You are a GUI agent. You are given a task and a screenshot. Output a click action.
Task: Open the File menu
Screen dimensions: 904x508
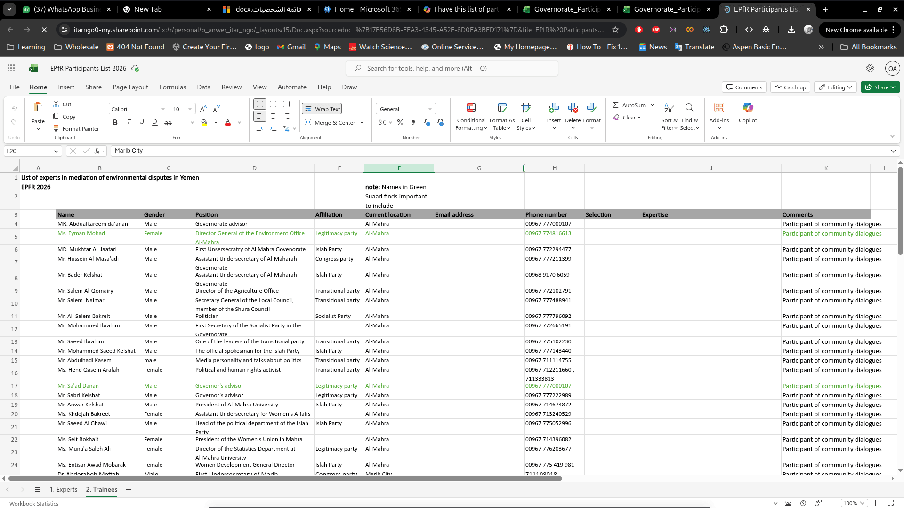point(15,87)
